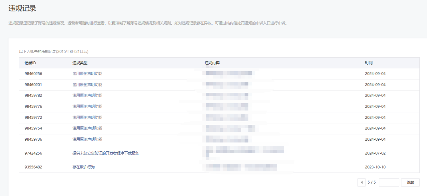Click the 违规内容 column header

(x=212, y=63)
